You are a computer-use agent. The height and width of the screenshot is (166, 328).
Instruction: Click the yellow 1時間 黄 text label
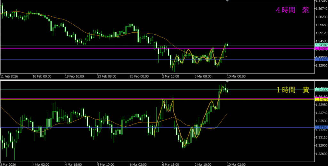click(x=293, y=90)
